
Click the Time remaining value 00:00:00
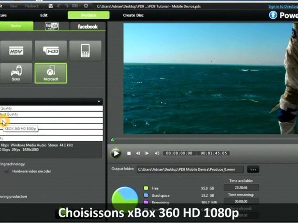point(241,201)
